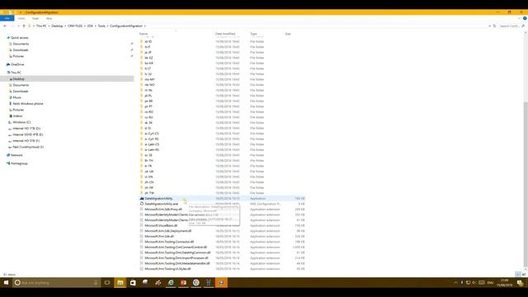Select Network in navigation pane

16,155
